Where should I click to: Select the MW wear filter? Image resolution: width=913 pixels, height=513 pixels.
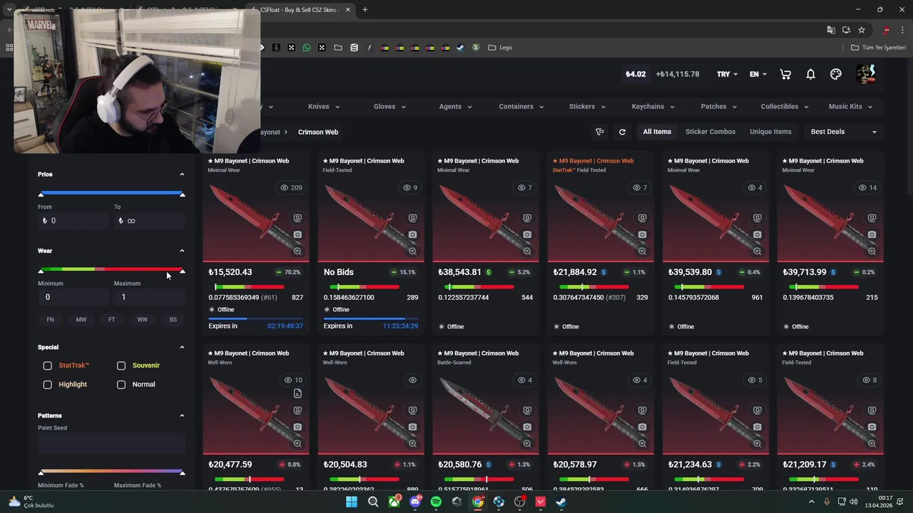click(x=81, y=320)
